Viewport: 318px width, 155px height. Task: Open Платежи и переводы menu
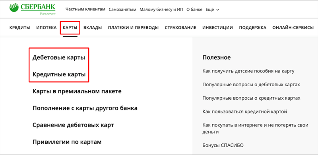point(133,28)
